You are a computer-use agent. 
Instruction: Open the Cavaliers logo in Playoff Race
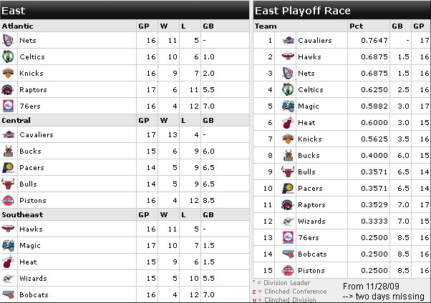(x=288, y=41)
